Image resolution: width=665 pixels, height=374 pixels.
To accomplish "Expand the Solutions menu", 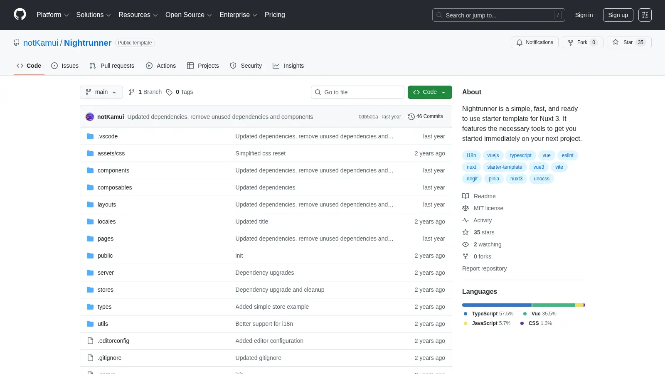I will point(94,15).
